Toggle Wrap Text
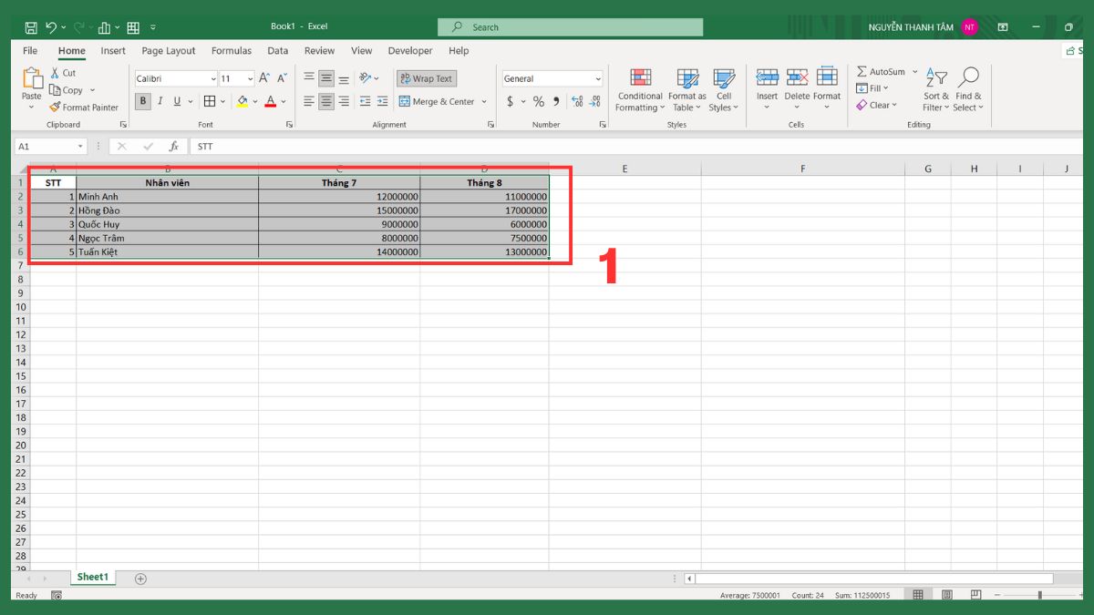 coord(425,77)
